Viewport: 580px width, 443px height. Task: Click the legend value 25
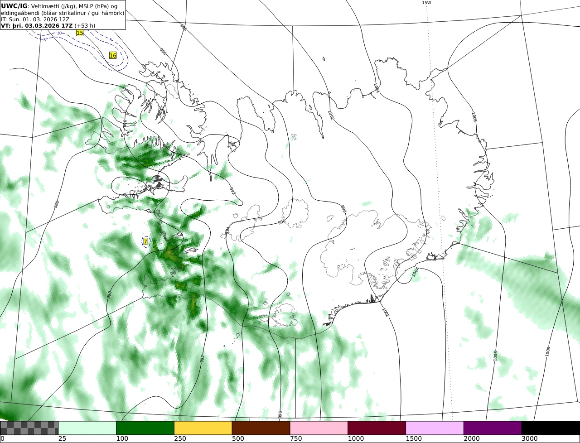62,439
